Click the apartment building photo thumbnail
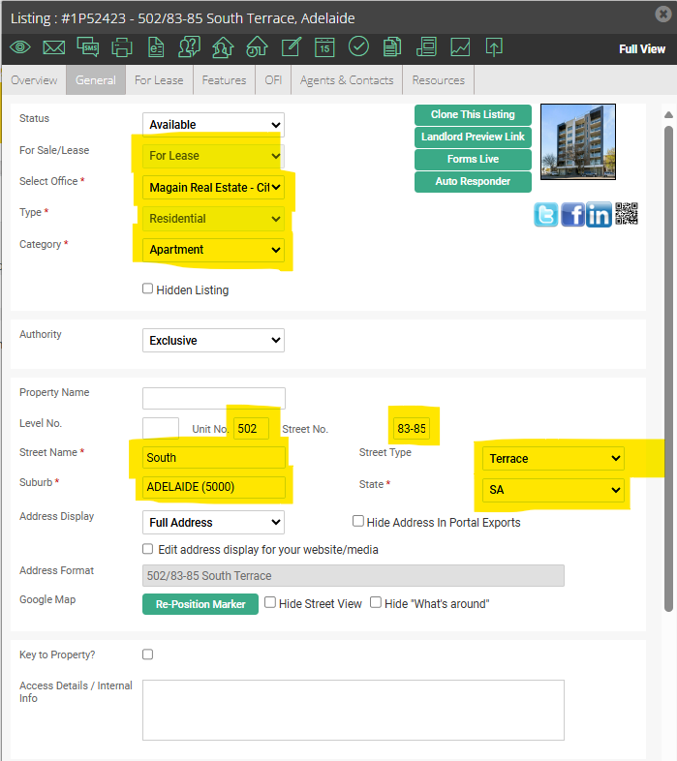The width and height of the screenshot is (677, 761). tap(577, 141)
